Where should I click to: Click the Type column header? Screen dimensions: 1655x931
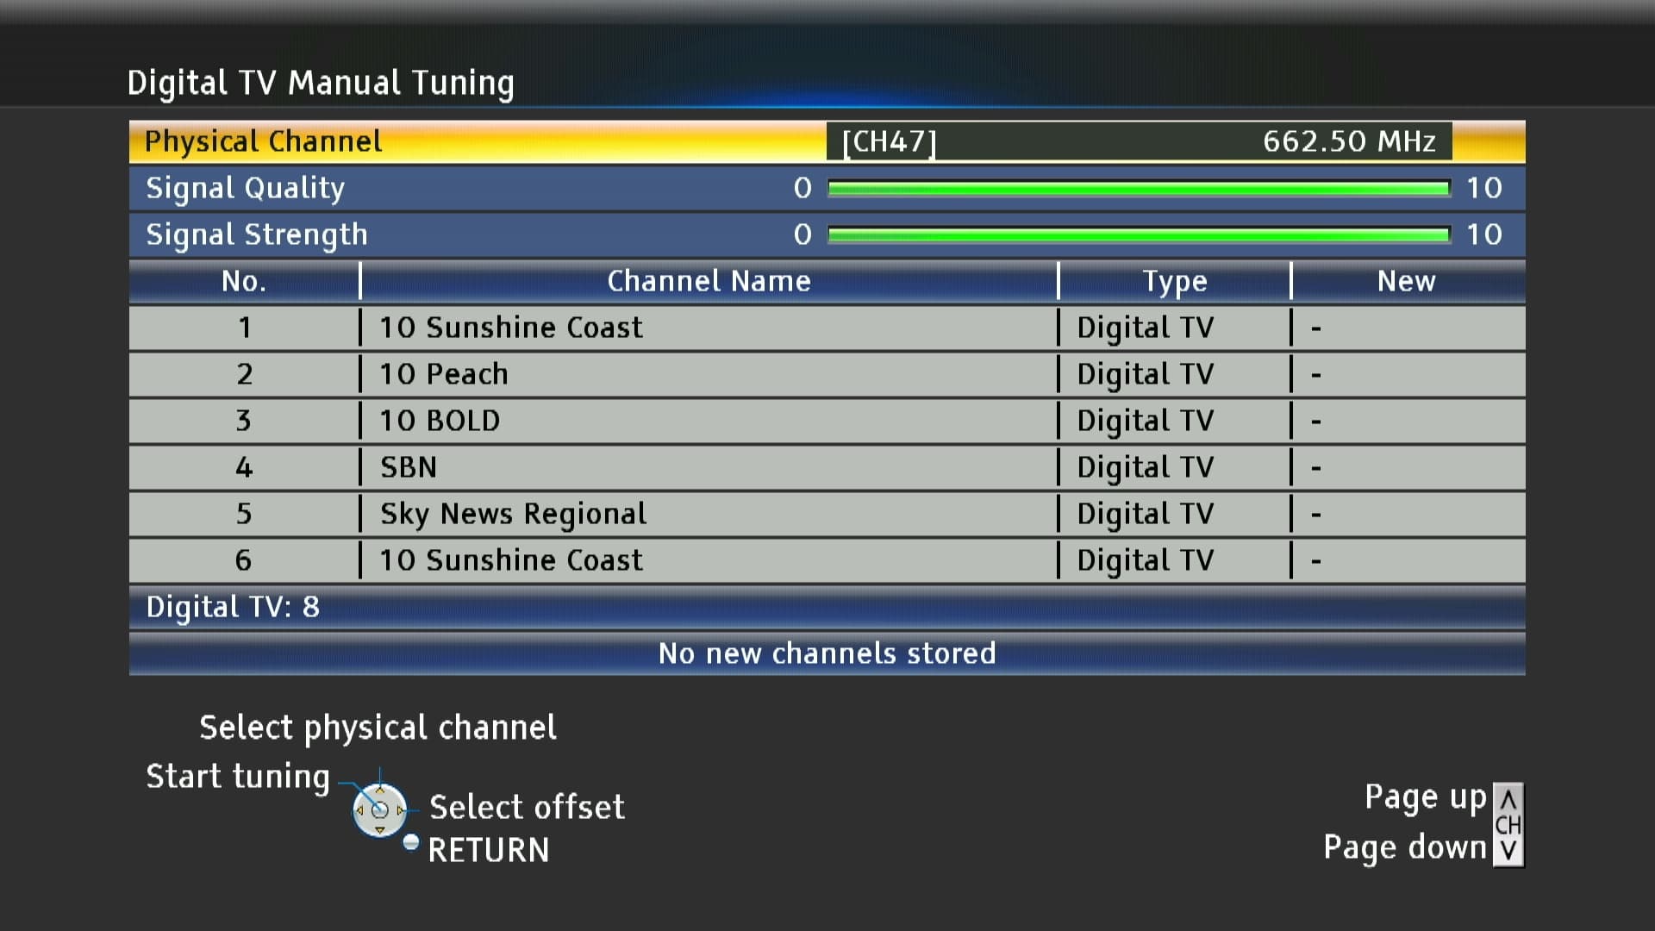tap(1174, 281)
